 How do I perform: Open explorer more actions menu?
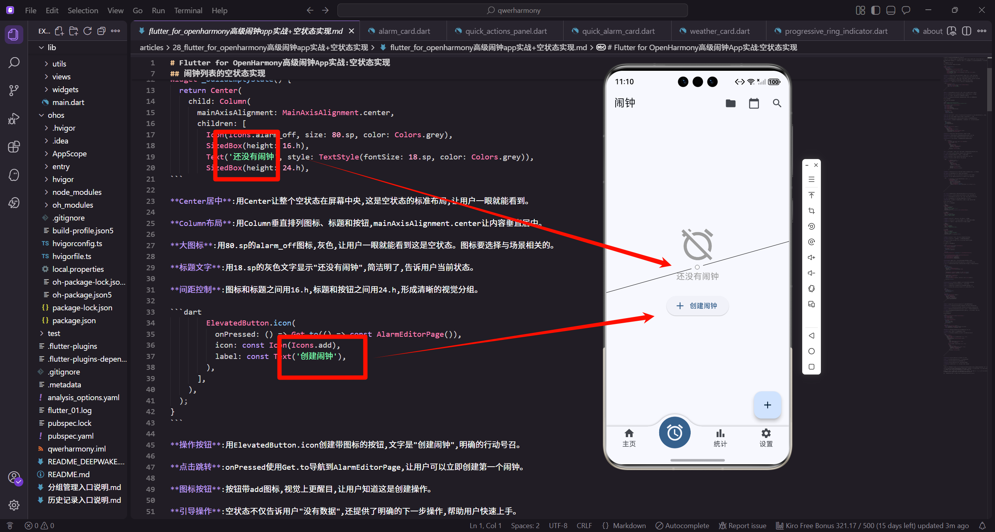pos(115,31)
